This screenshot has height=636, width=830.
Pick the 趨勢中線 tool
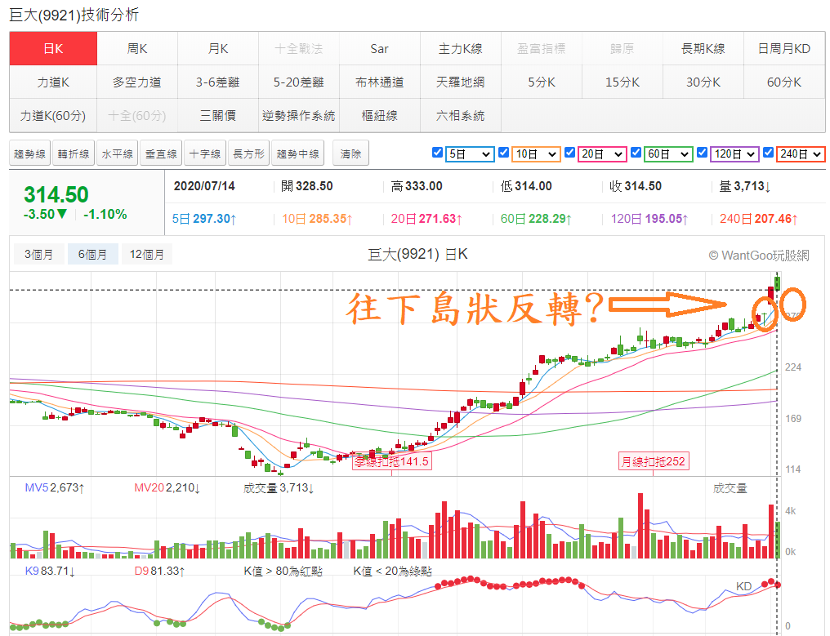(298, 154)
